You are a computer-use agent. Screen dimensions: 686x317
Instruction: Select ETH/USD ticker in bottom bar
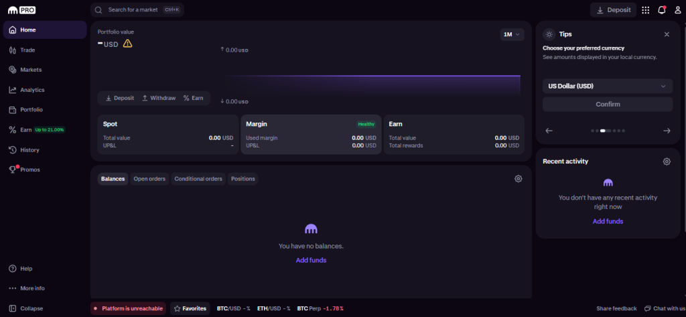(x=273, y=308)
